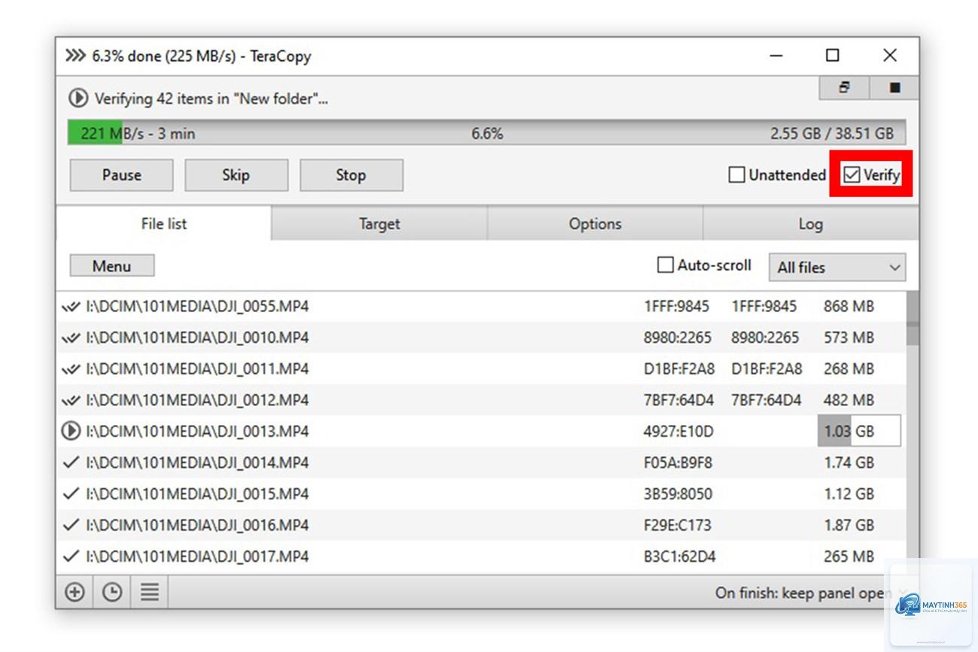This screenshot has height=652, width=978.
Task: Click the check mark icon for DJI_0017.MP4
Action: point(71,556)
